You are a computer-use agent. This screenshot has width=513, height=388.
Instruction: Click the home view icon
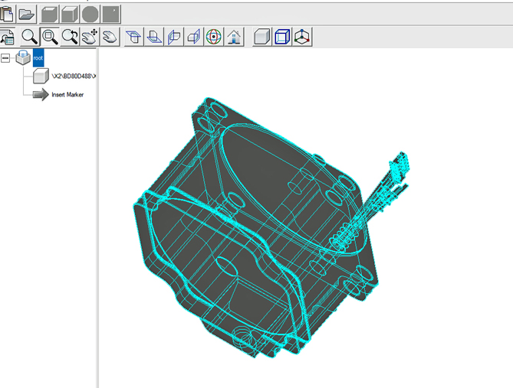(x=234, y=37)
